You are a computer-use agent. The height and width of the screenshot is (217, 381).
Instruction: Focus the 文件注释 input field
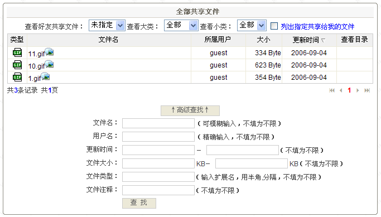[x=158, y=190]
